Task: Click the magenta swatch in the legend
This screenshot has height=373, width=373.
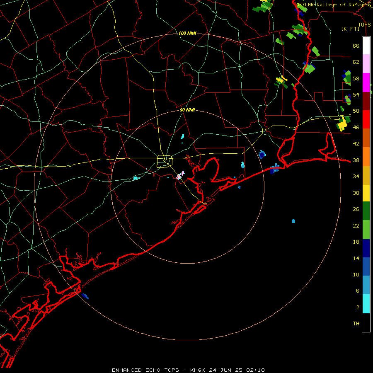Action: point(366,82)
